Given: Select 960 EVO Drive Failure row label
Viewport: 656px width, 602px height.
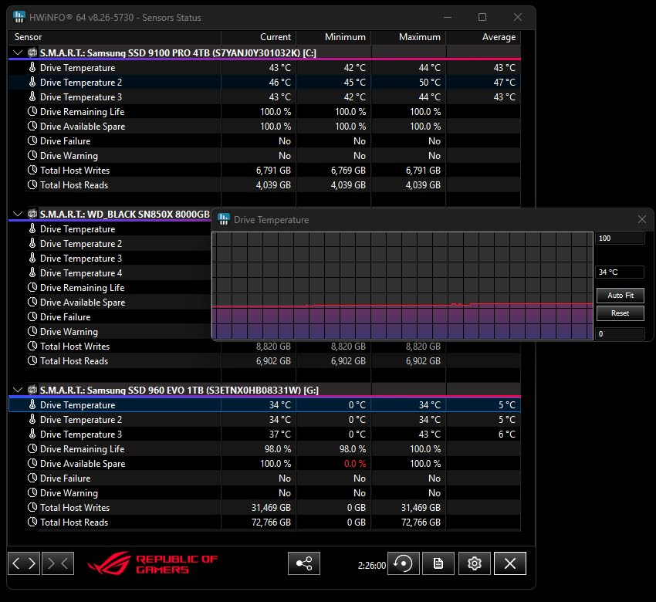Looking at the screenshot, I should tap(66, 479).
